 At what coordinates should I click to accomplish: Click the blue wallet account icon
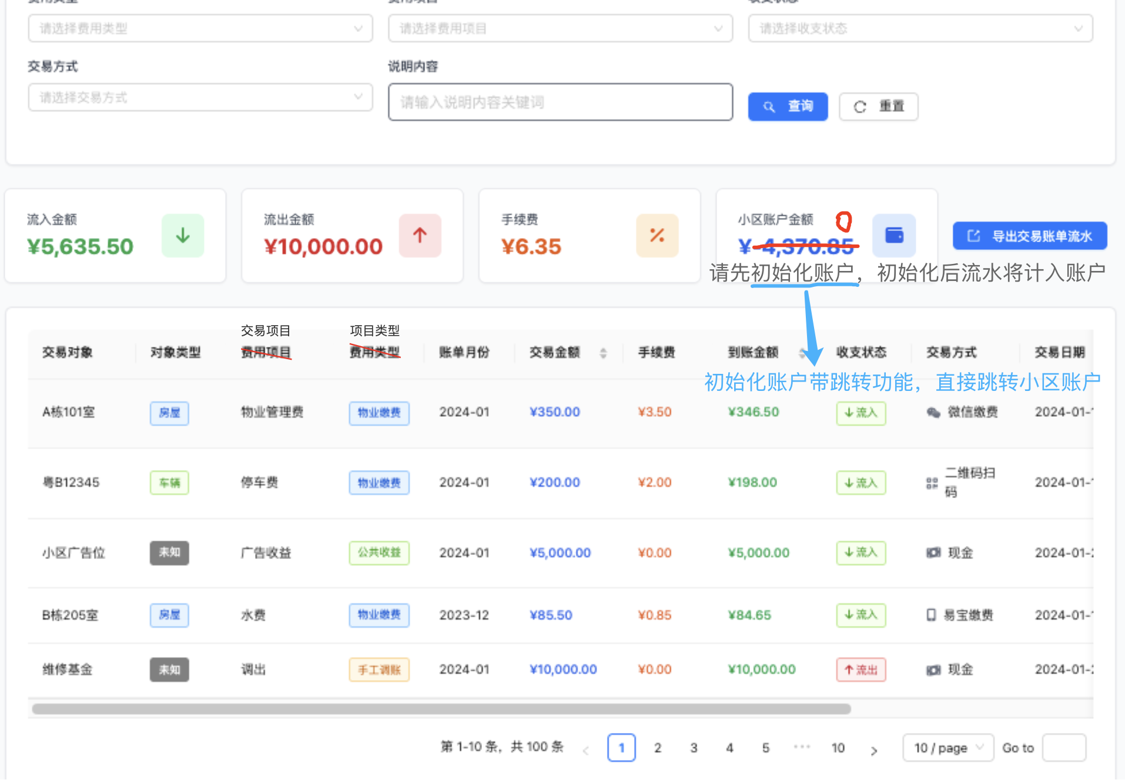893,236
